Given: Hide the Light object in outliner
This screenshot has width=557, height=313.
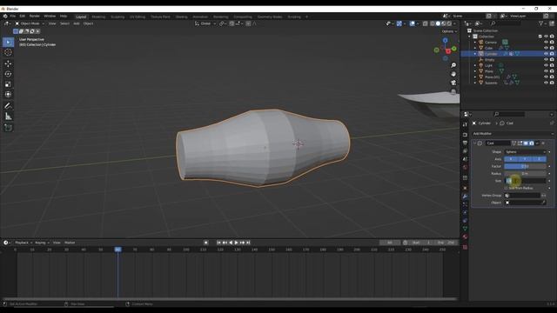Looking at the screenshot, I should (x=546, y=65).
